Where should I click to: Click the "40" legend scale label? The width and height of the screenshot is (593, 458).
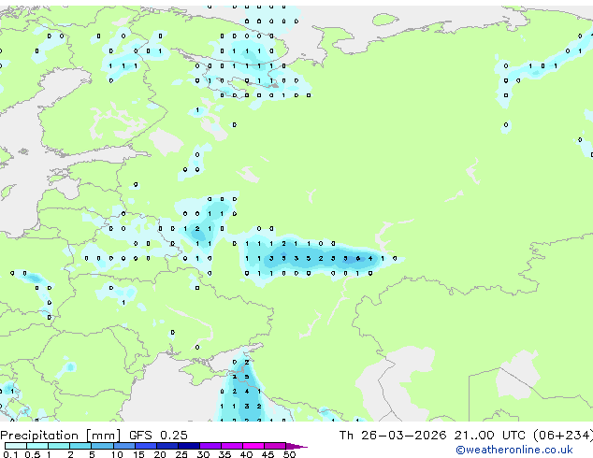tap(246, 454)
